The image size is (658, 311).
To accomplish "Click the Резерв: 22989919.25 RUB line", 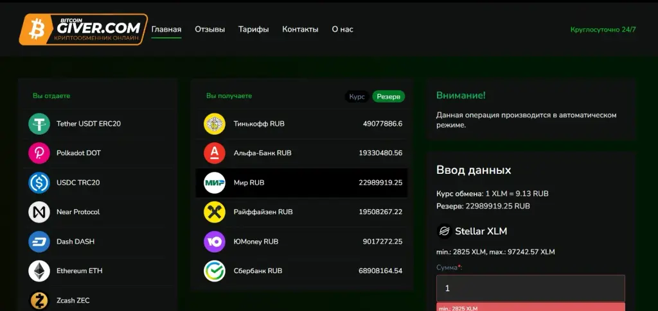I will 483,206.
